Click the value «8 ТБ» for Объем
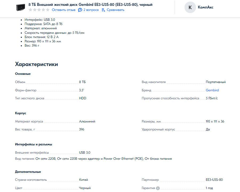Image resolution: width=240 pixels, height=192 pixels. tap(82, 82)
